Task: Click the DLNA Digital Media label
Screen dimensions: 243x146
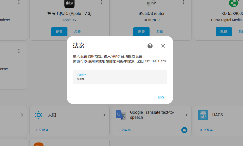Action: click(227, 20)
